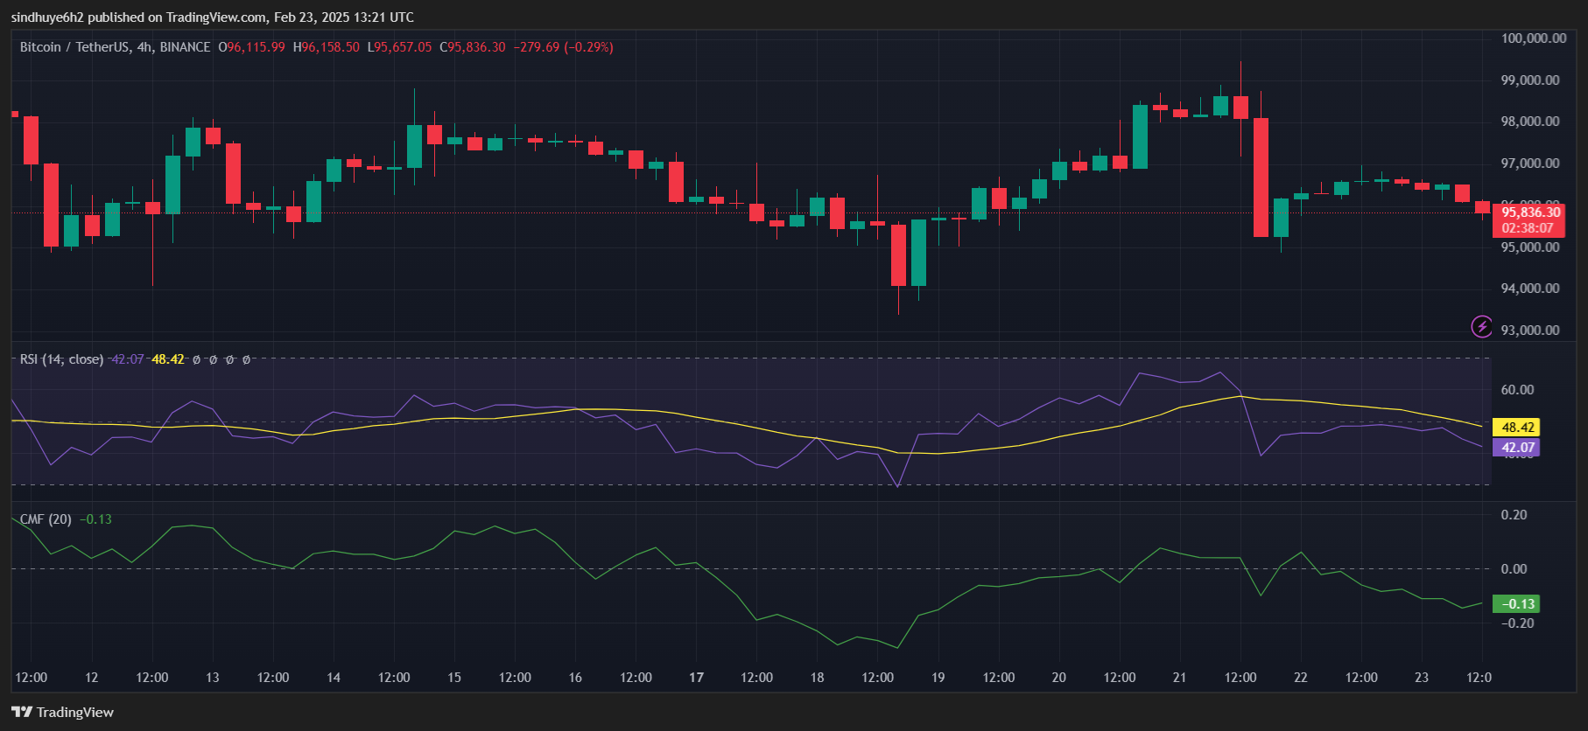This screenshot has width=1588, height=731.
Task: Jump to the 21 date marker
Action: pyautogui.click(x=1179, y=678)
